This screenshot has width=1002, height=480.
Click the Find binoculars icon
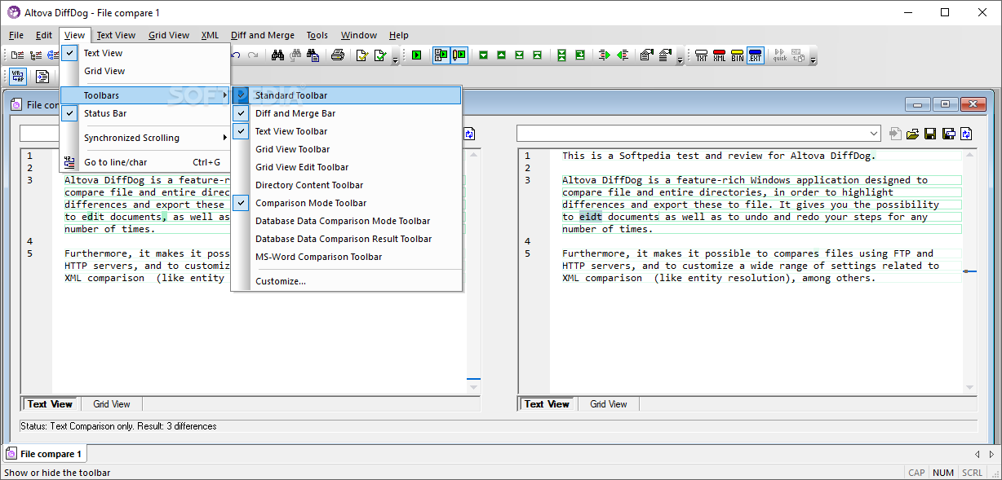(x=277, y=55)
